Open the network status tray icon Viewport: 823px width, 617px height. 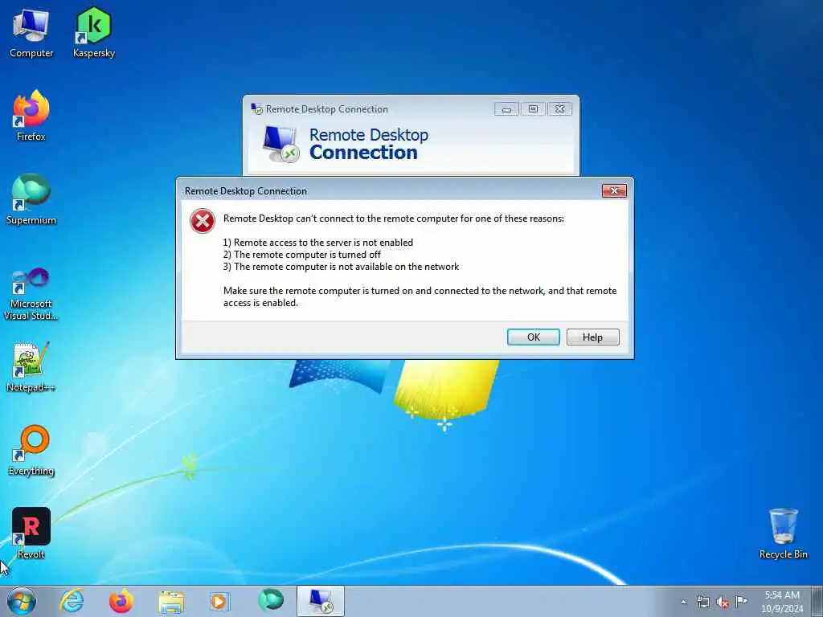702,602
